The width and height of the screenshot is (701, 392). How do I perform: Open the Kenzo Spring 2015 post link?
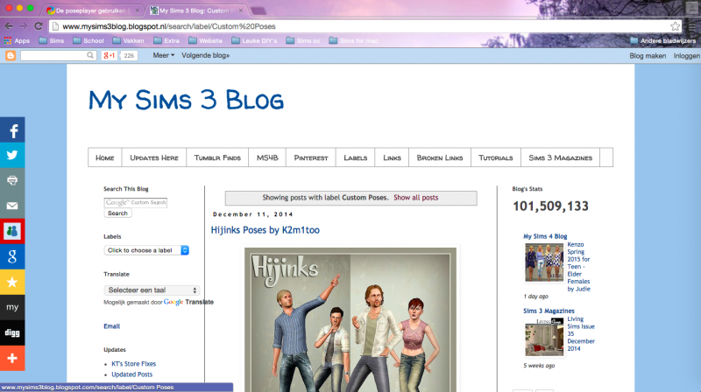pos(579,267)
